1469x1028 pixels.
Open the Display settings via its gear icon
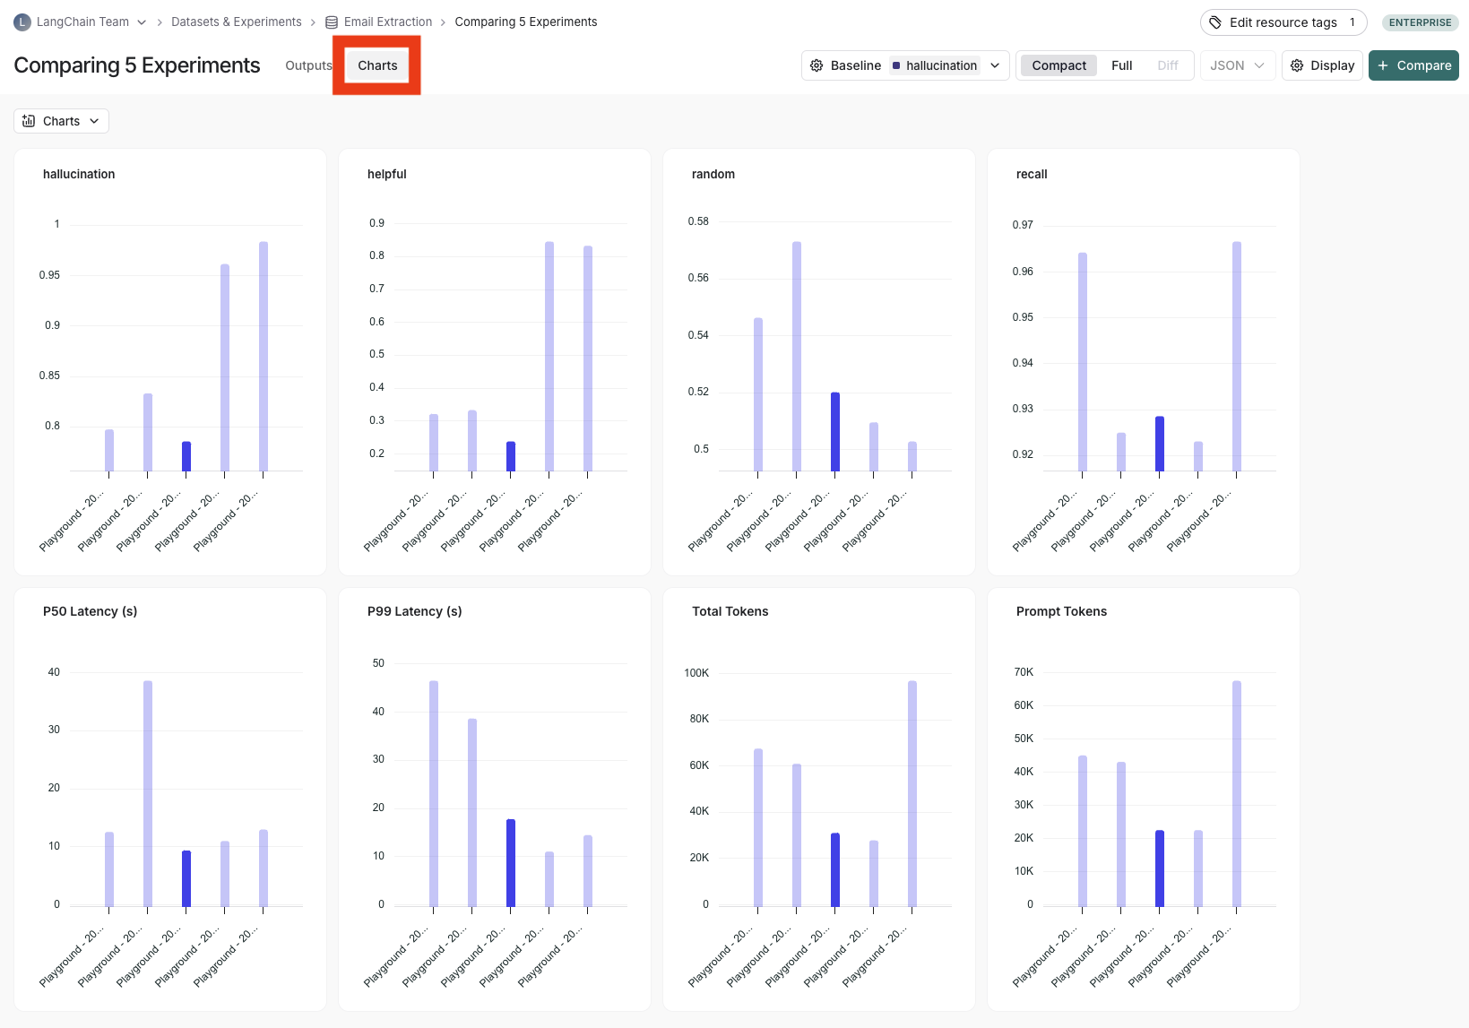coord(1296,65)
